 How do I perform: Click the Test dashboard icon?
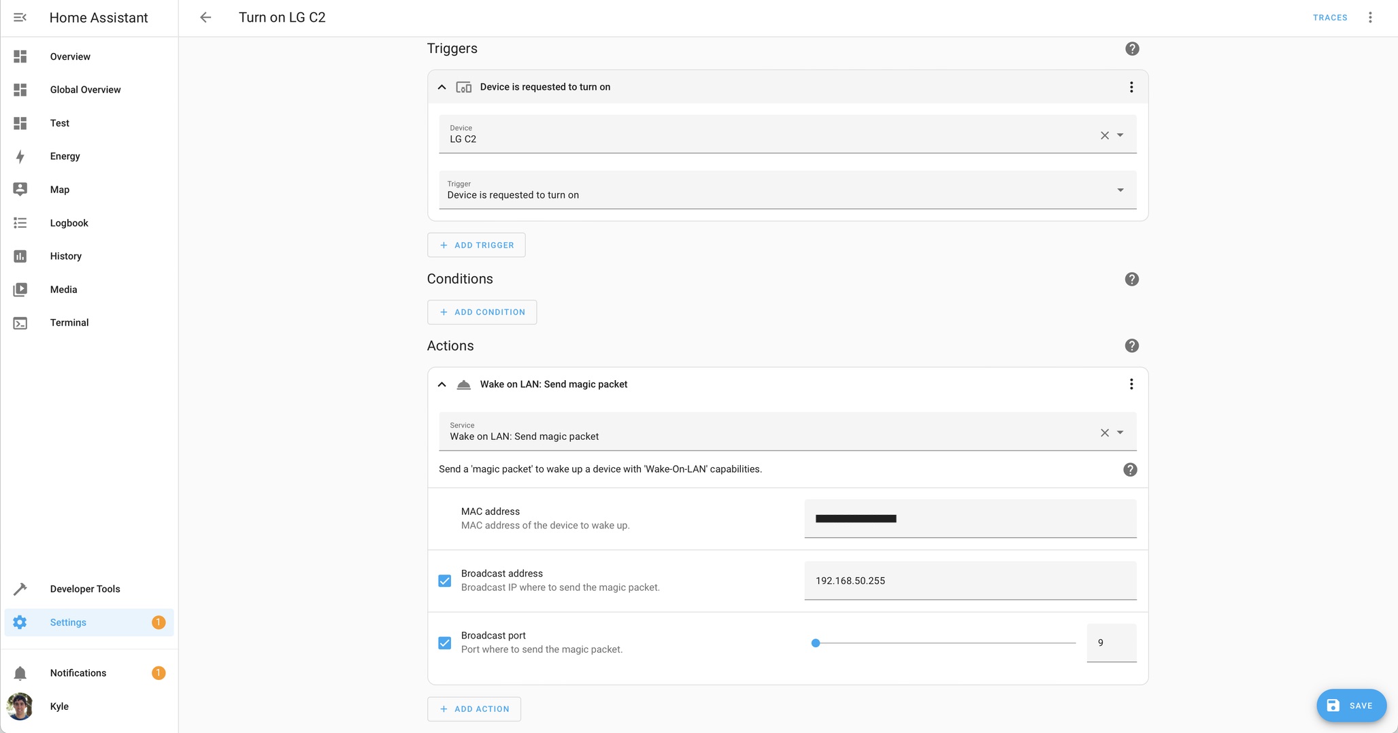[20, 123]
